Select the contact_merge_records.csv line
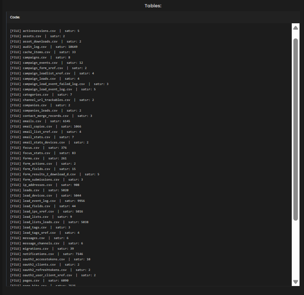Viewport: 304px width, 295px height. pos(51,116)
